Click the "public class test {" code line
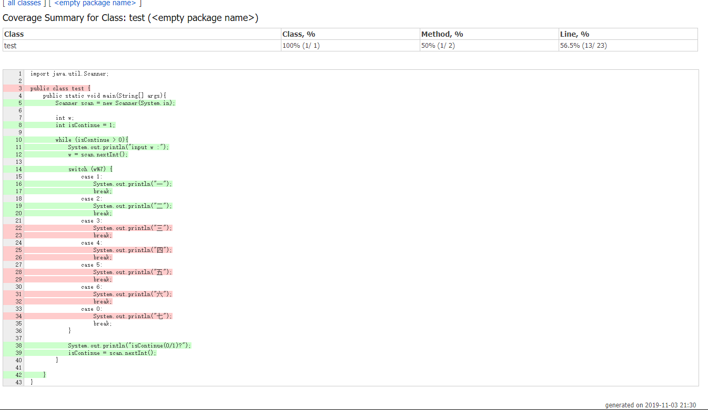 tap(60, 88)
